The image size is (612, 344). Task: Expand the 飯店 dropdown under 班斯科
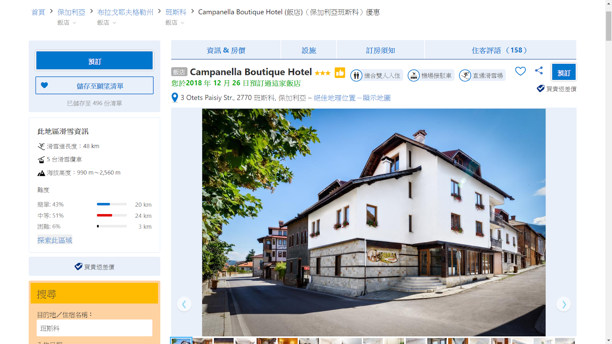click(x=175, y=23)
